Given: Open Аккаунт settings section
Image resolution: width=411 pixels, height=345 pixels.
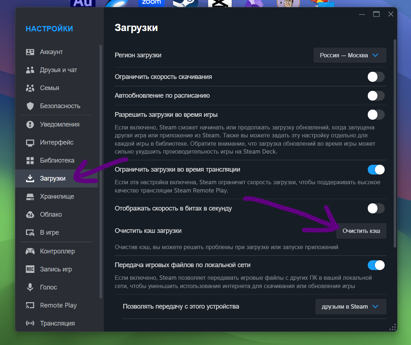Looking at the screenshot, I should [56, 52].
